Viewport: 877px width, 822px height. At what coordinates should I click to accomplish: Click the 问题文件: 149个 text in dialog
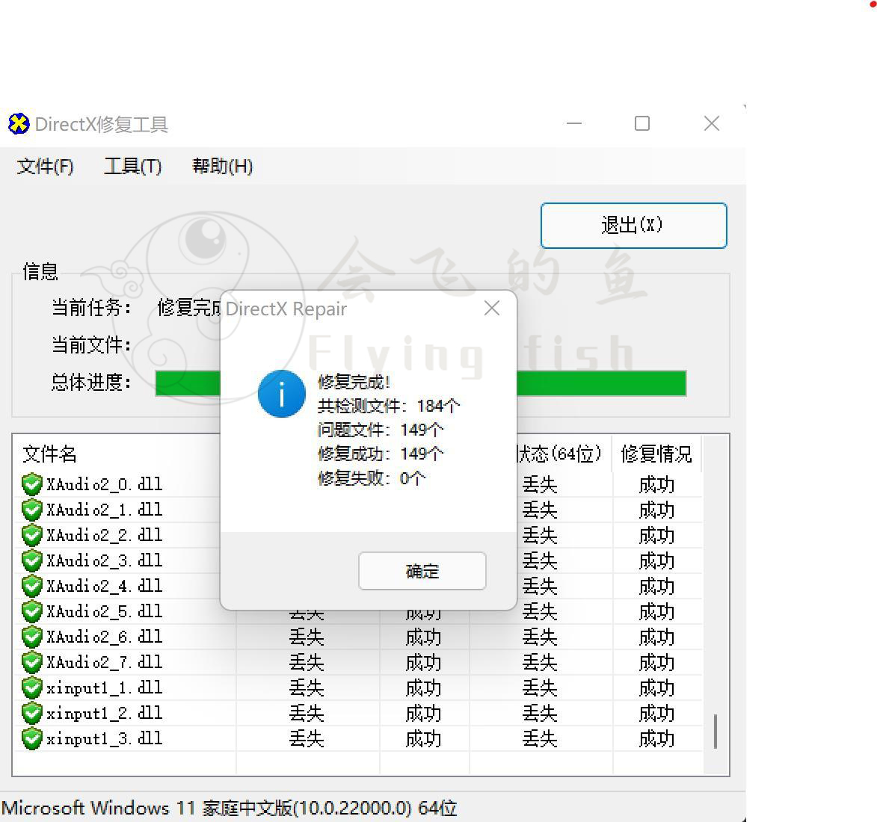(381, 430)
